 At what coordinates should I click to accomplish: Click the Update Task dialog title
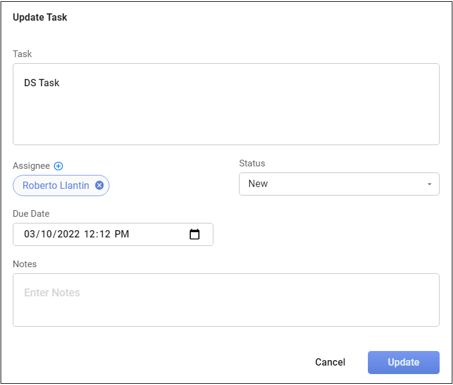pos(40,18)
